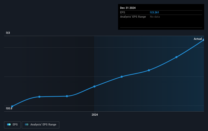Viewport: 208px width, 131px height.
Task: Select the EPS data point on the 2024 gridline
Action: [94, 86]
